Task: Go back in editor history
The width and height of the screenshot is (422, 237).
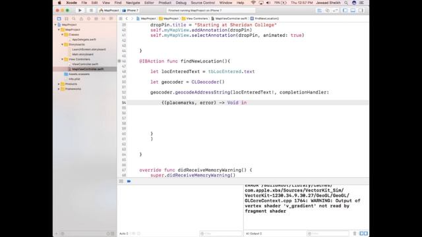Action: pyautogui.click(x=127, y=18)
